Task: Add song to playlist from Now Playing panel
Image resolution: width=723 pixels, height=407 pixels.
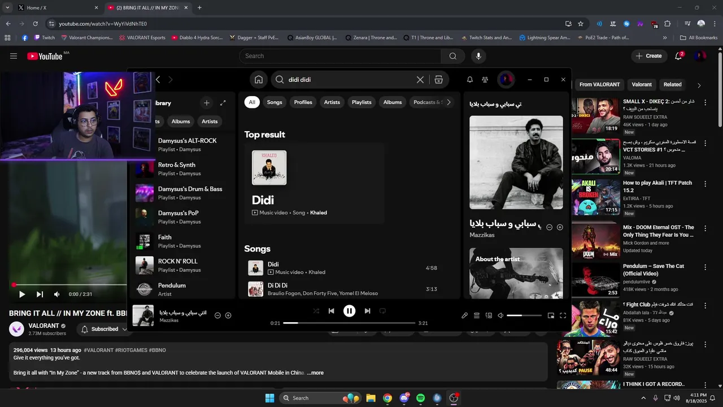Action: pyautogui.click(x=560, y=227)
